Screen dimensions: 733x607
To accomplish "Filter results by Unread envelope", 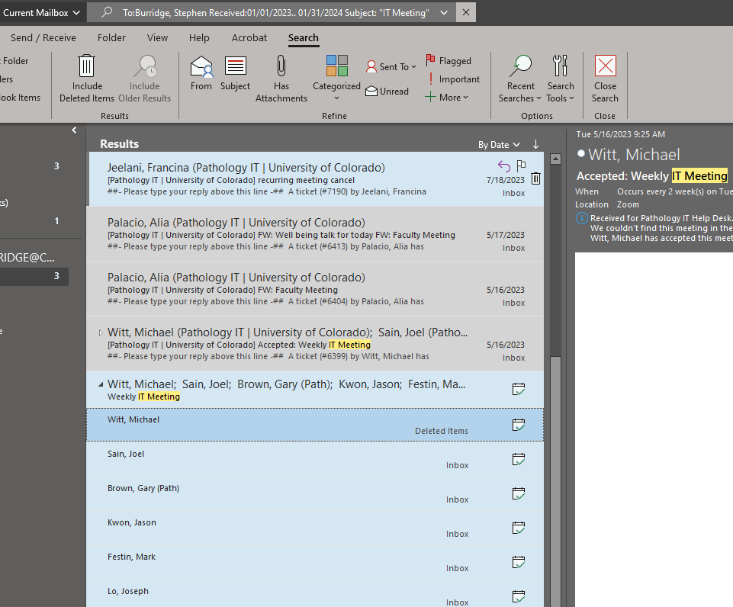I will click(x=387, y=91).
